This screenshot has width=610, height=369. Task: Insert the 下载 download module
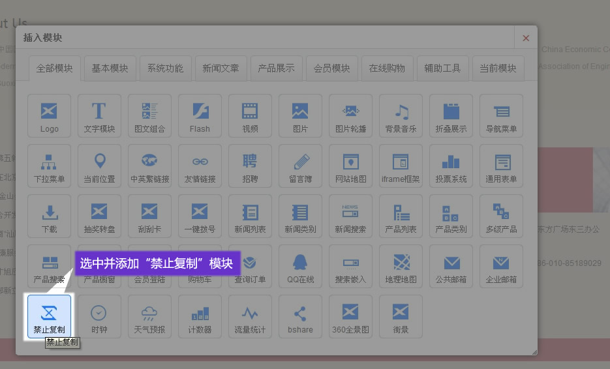(x=49, y=216)
